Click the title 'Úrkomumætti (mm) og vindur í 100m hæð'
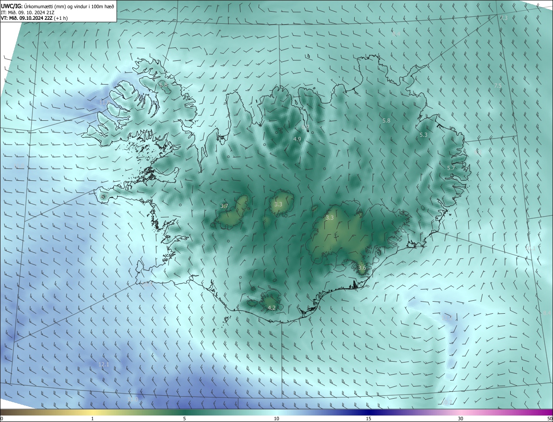 point(69,6)
